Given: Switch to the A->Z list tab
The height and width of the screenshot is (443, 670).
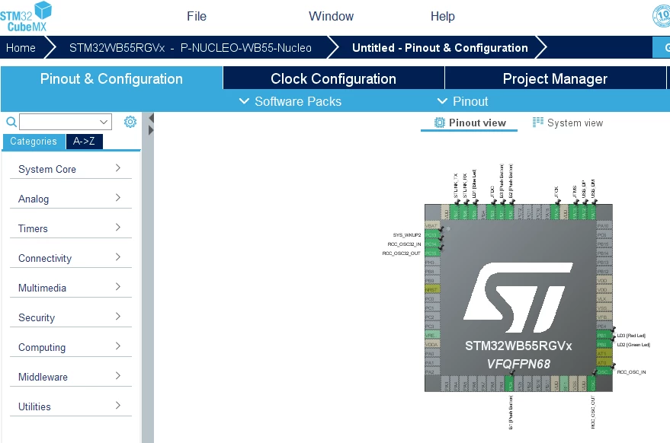Looking at the screenshot, I should click(84, 142).
